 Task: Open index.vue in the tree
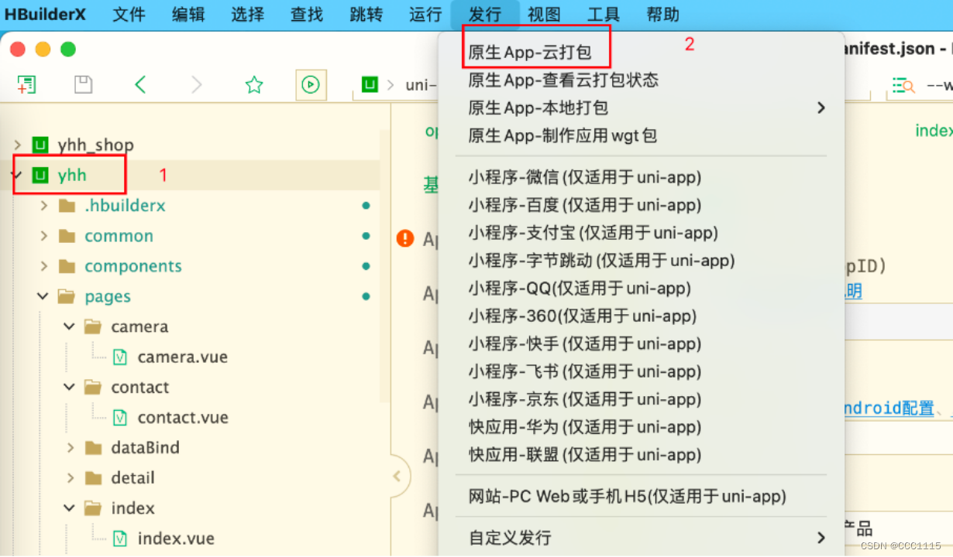click(176, 538)
